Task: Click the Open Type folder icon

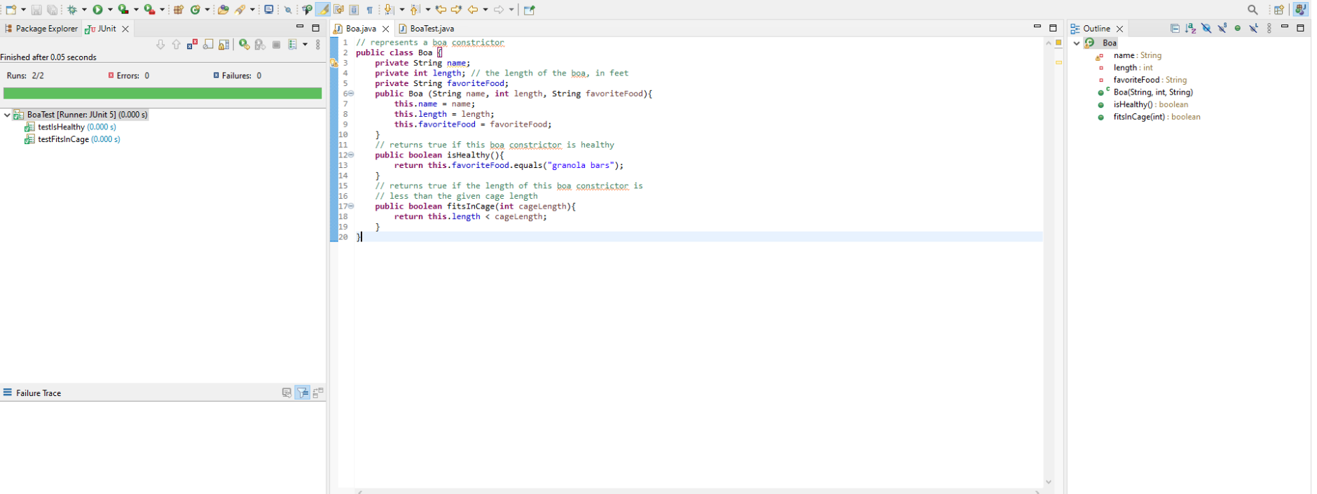Action: 223,10
